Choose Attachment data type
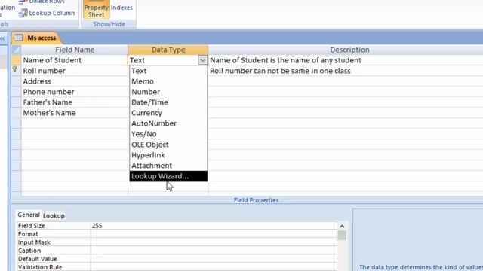483x271 pixels. click(168, 166)
